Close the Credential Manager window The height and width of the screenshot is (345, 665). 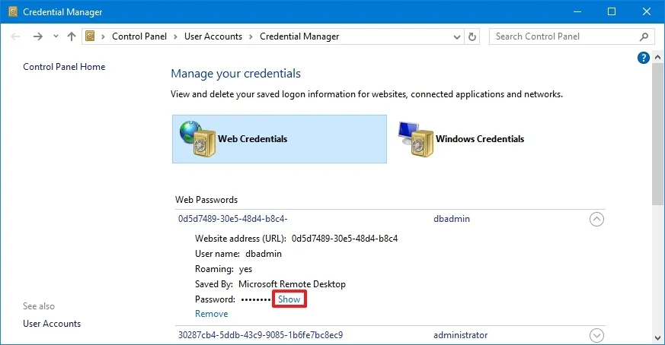[647, 11]
